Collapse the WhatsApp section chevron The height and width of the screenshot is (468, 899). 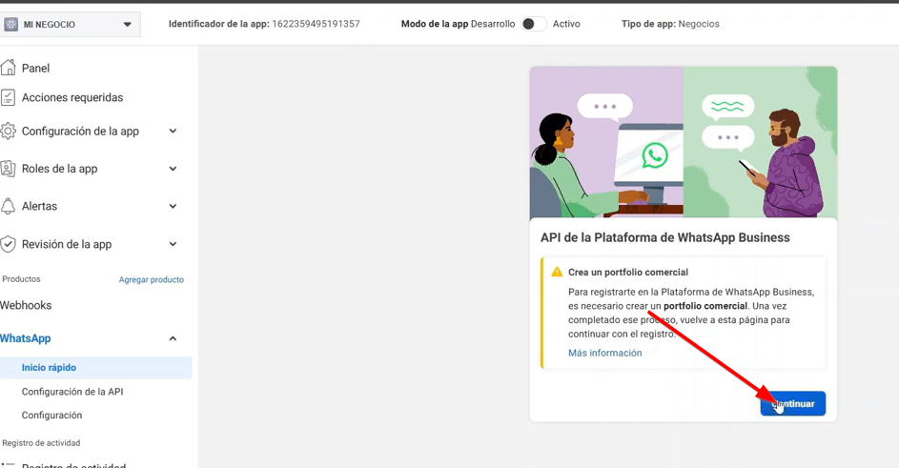click(x=173, y=338)
